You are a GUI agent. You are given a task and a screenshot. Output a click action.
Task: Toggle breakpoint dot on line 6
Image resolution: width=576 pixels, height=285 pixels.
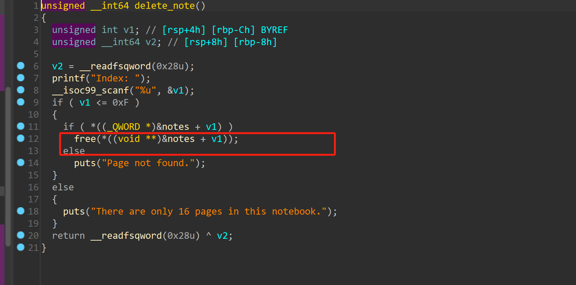coord(21,66)
